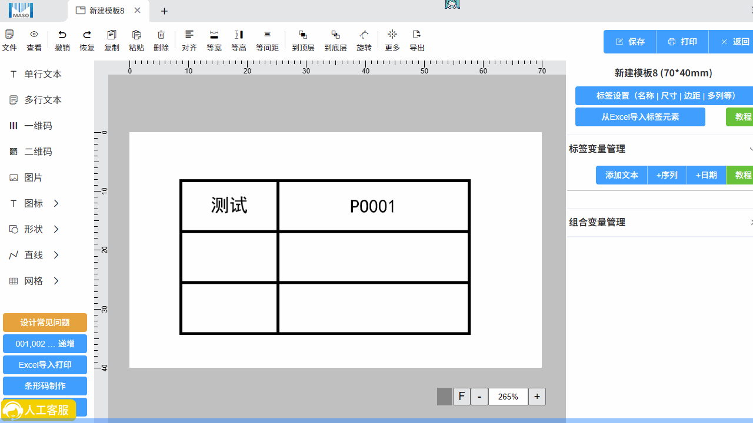
Task: Undo the last action with 撤销
Action: click(x=62, y=39)
